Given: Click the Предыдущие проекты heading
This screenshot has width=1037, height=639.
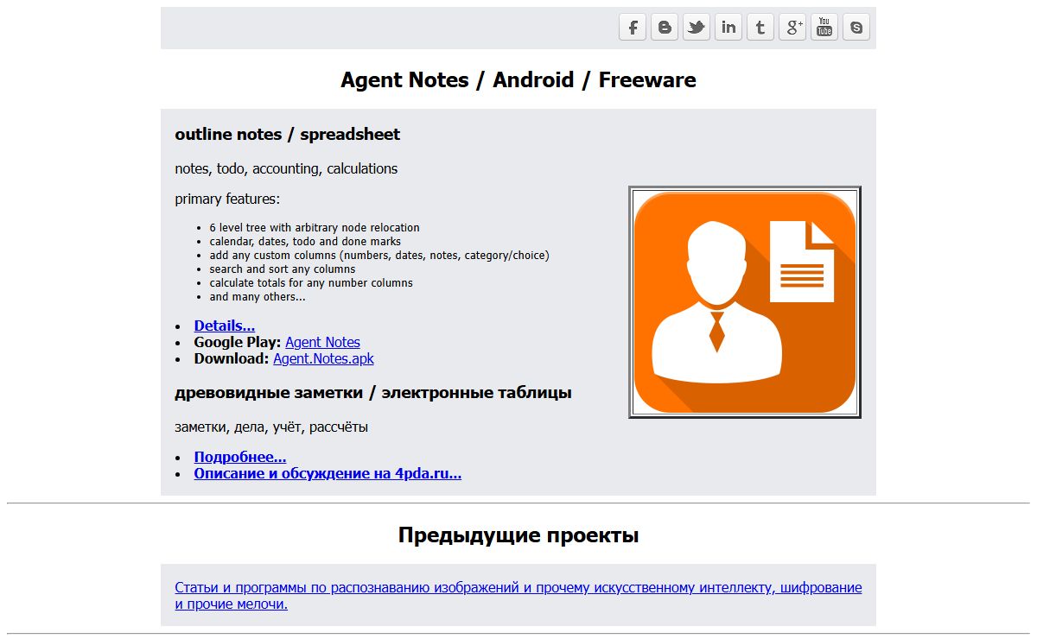Looking at the screenshot, I should coord(518,535).
